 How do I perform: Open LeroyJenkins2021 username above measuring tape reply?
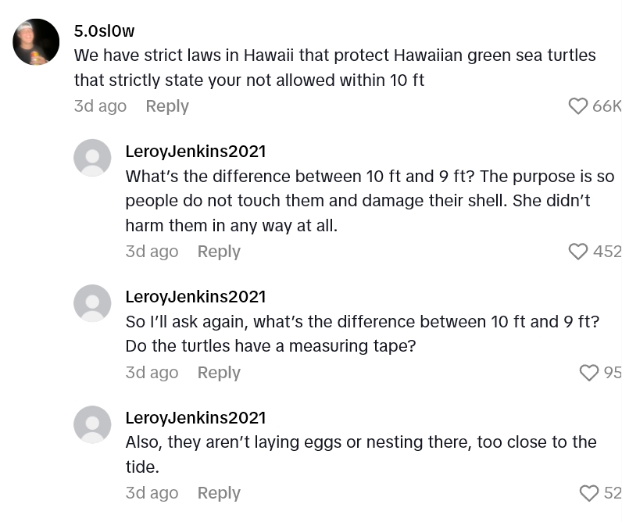(195, 297)
